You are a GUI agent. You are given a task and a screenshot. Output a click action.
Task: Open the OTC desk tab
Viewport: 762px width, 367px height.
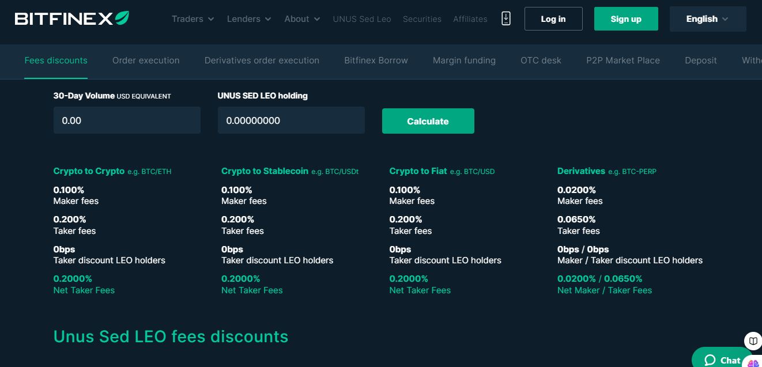pos(541,60)
